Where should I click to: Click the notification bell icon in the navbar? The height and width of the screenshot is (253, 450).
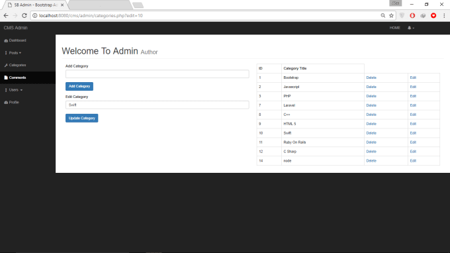(x=409, y=28)
